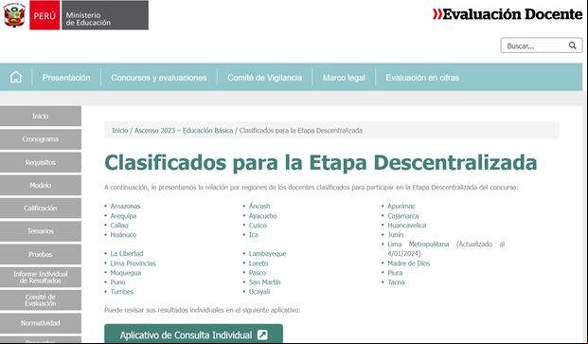Open the Cajamarca region list
588x344 pixels.
(403, 216)
